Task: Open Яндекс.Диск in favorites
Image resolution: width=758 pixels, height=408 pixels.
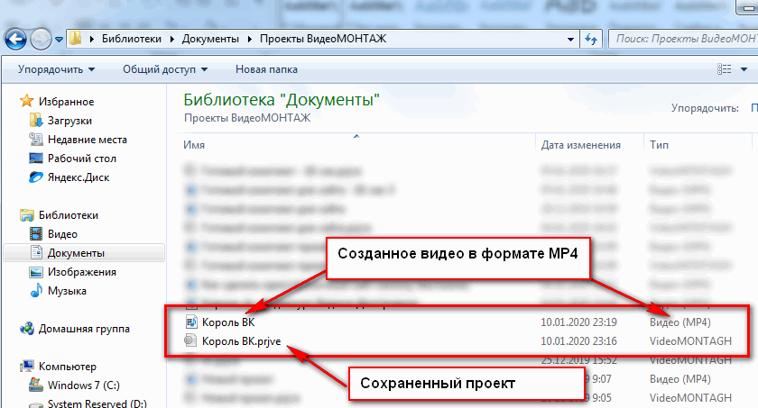Action: coord(79,177)
